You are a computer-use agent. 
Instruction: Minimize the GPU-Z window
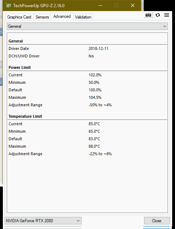coord(100,6)
